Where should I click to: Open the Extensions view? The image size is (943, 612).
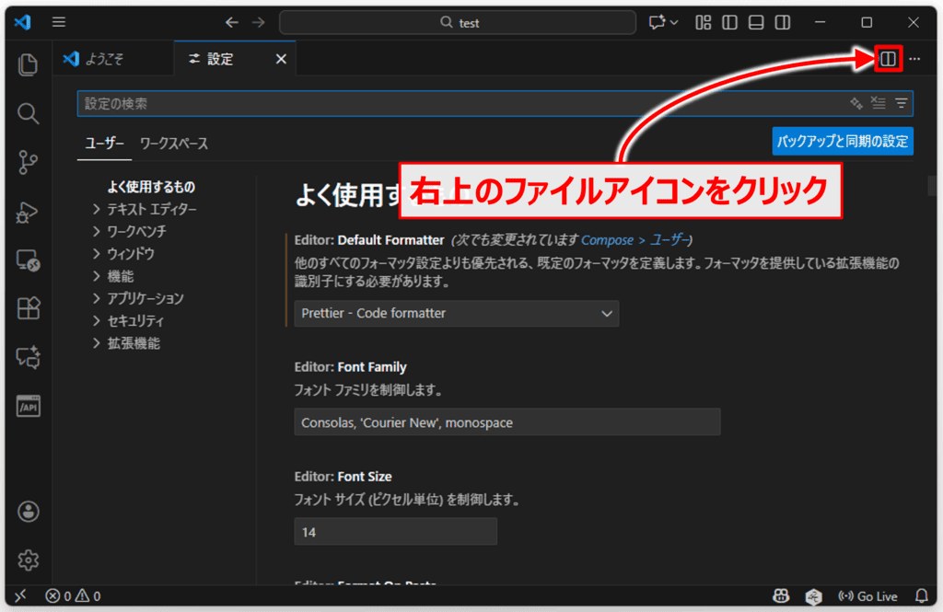[28, 309]
